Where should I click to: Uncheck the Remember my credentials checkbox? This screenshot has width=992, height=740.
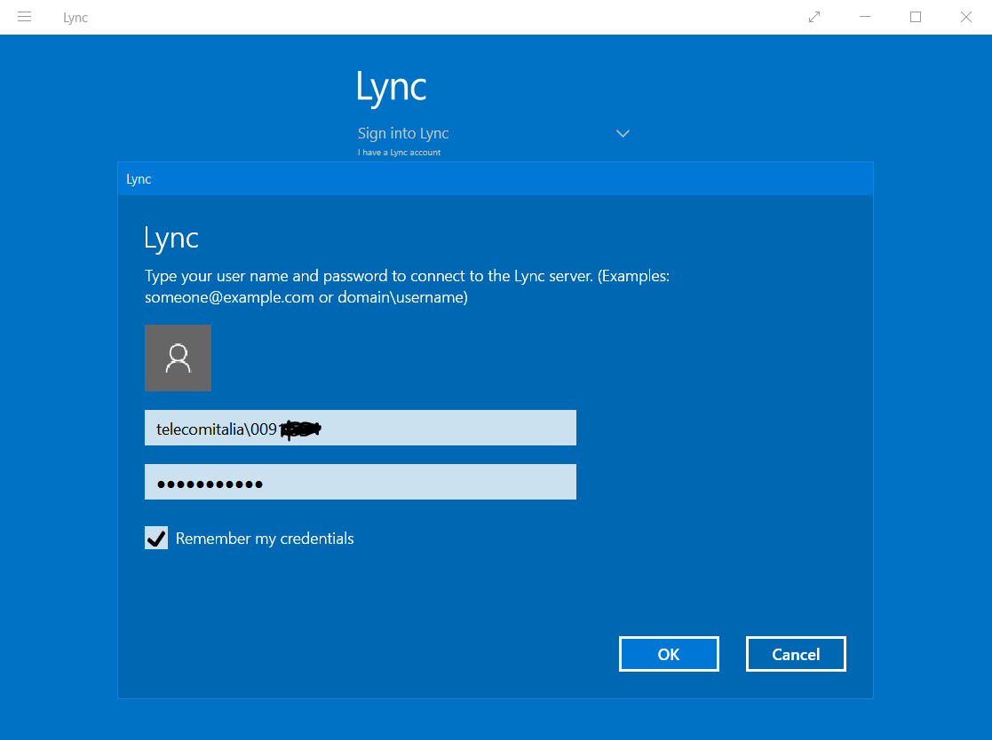pos(156,538)
